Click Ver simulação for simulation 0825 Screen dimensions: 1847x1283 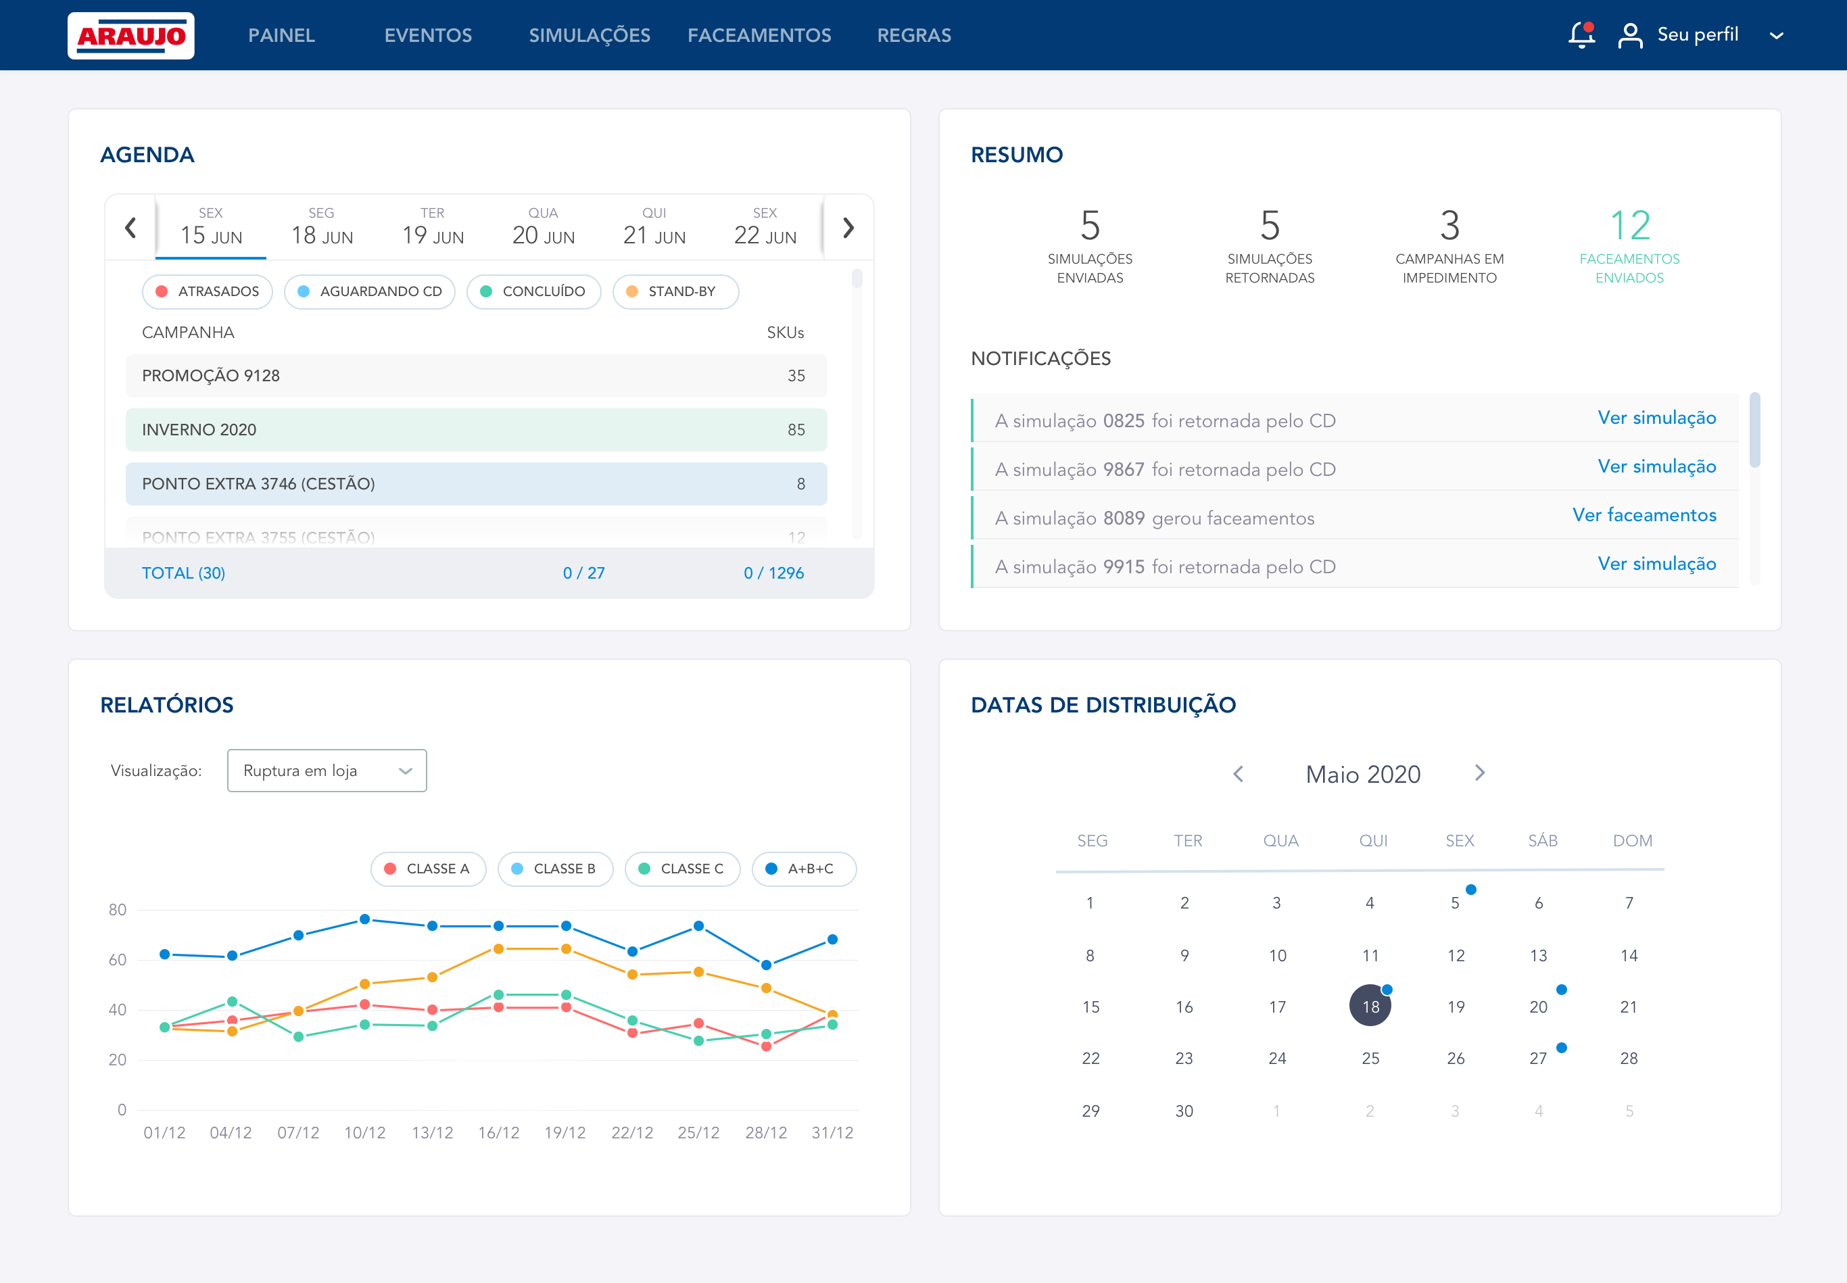1656,417
